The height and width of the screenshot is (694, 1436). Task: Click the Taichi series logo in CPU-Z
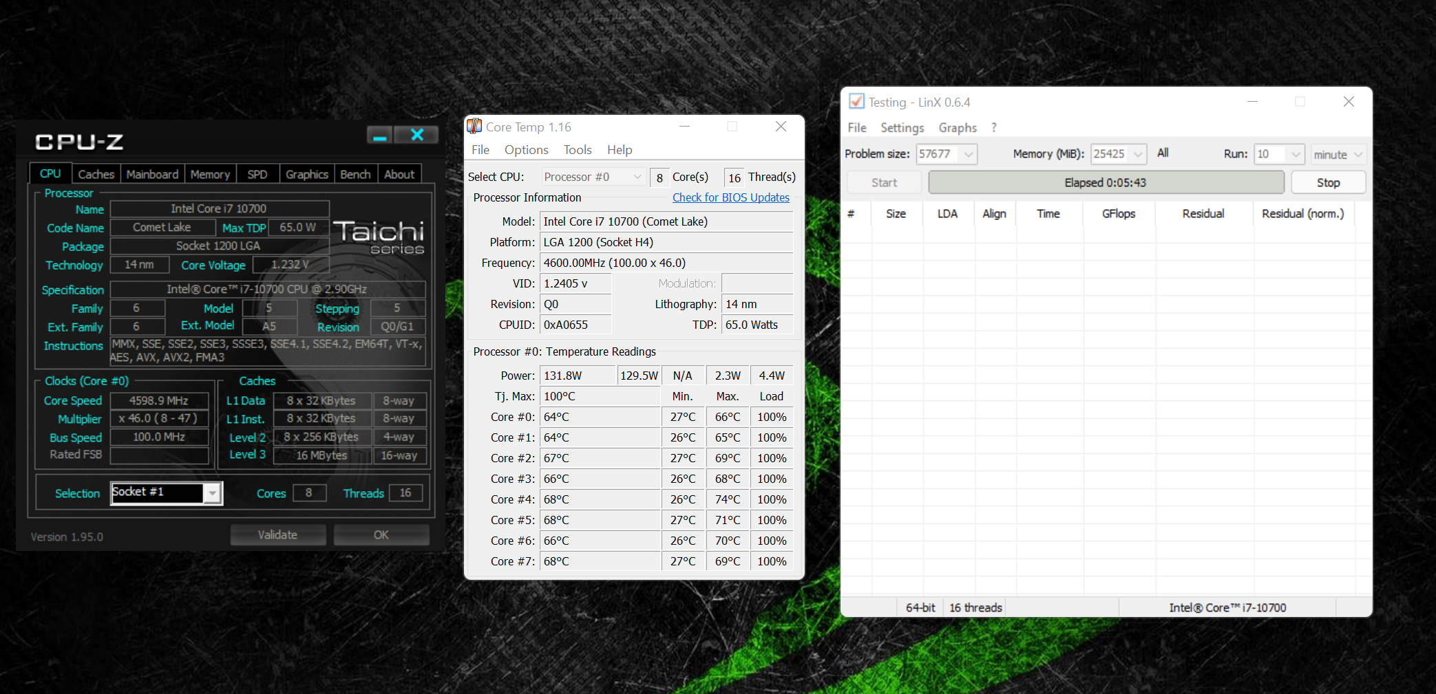[379, 237]
